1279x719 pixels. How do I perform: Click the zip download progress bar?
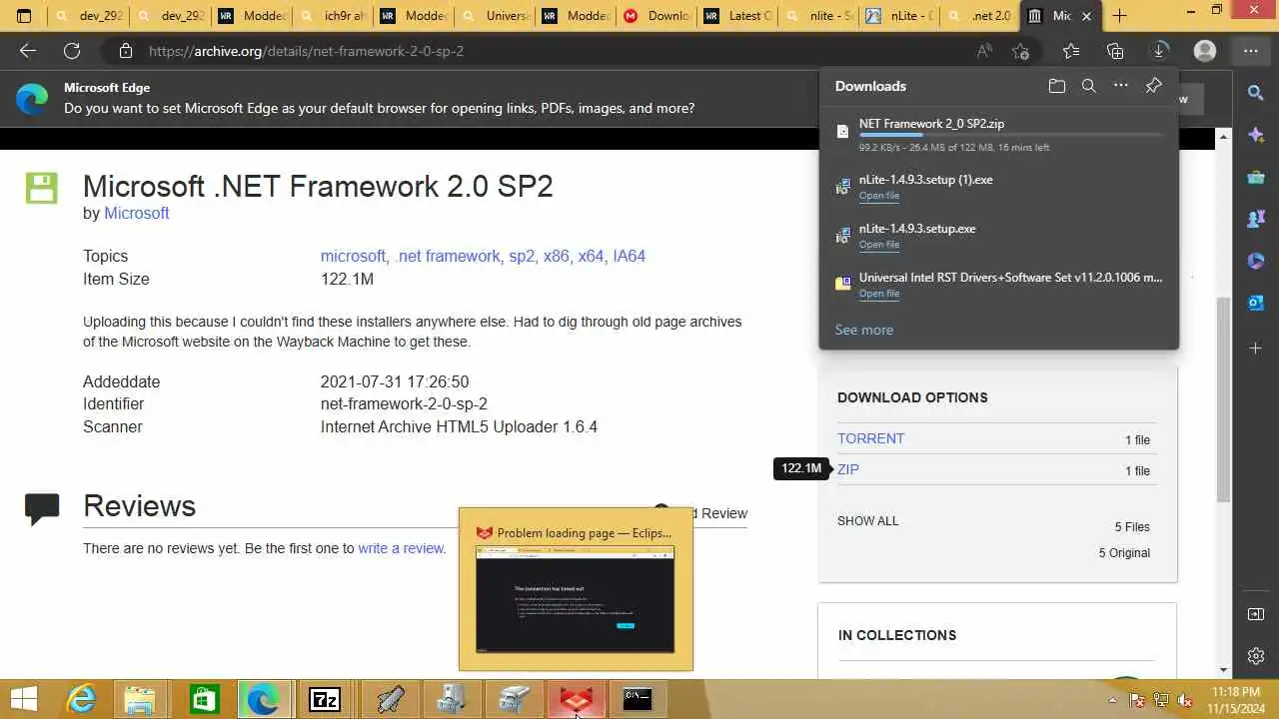(1010, 135)
